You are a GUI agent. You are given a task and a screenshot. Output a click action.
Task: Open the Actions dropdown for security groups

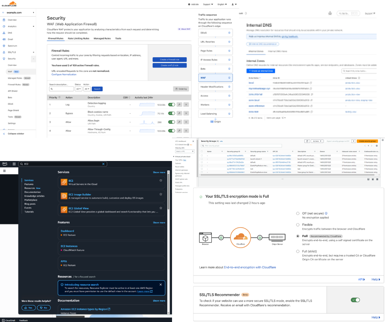[317, 141]
